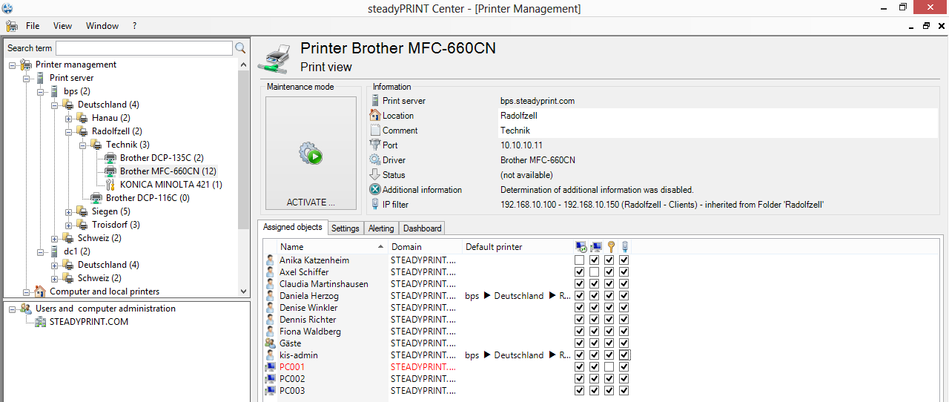Click the Computer and local printers house icon

point(40,291)
